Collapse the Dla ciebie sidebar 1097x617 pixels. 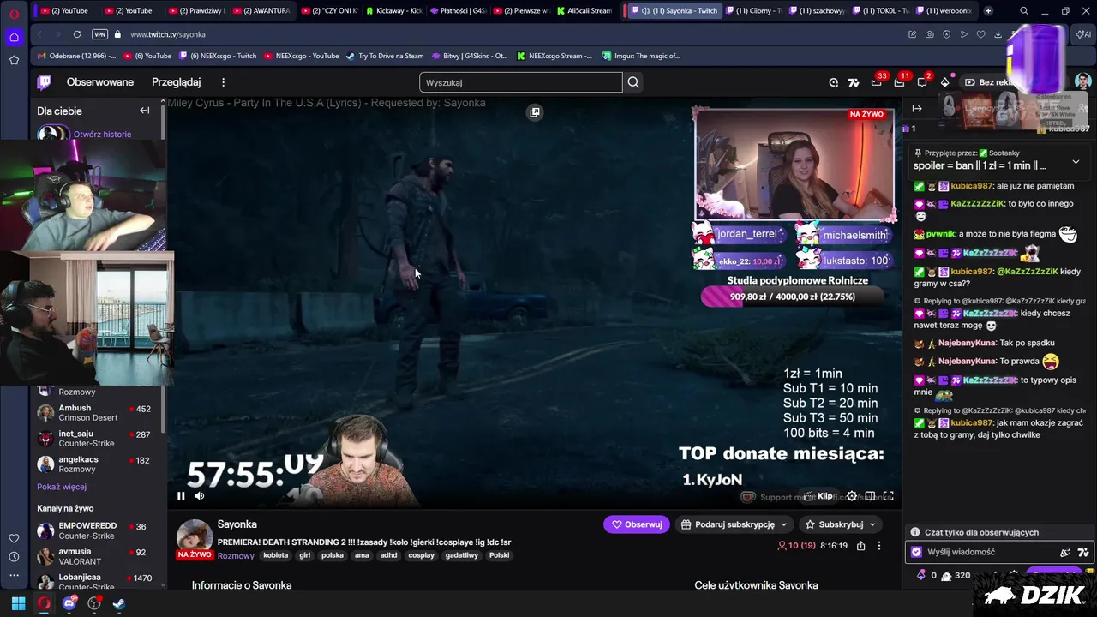(144, 111)
